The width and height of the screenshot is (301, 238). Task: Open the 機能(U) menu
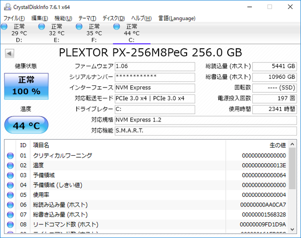(63, 18)
